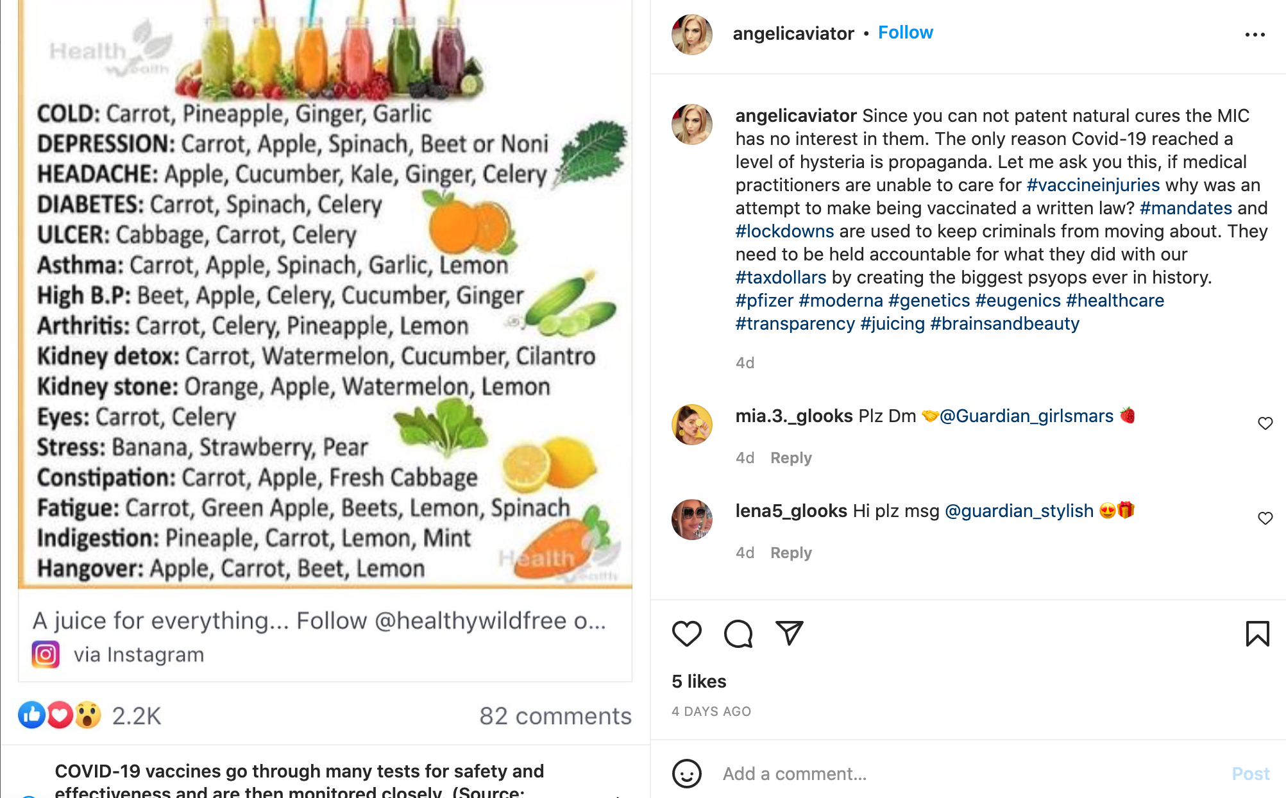Open the comment bubble icon

(x=738, y=634)
